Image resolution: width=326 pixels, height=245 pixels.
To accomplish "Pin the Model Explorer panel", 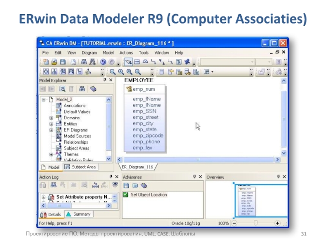I will coord(105,80).
